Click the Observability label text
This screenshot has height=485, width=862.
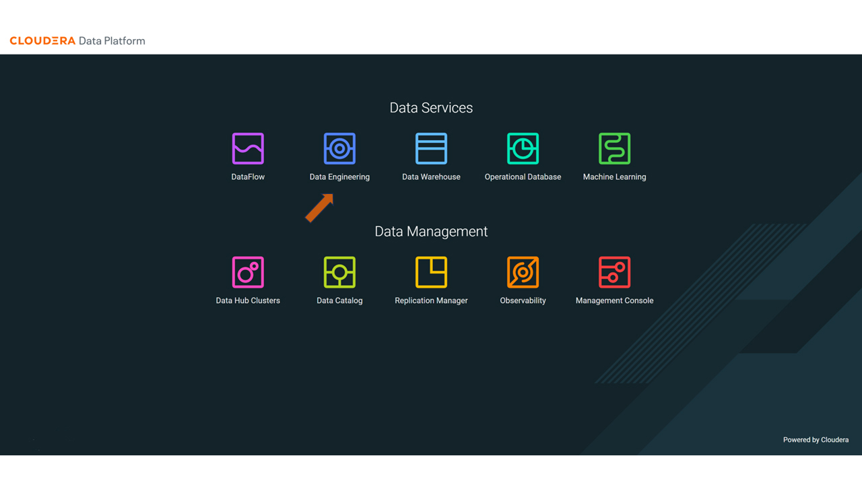[x=523, y=300]
